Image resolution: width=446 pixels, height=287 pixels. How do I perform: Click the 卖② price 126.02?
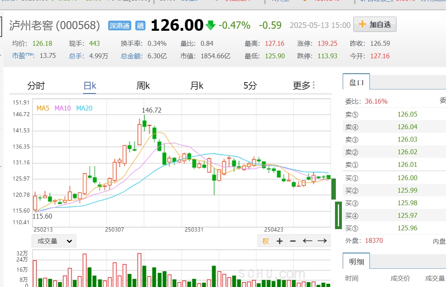coord(408,152)
